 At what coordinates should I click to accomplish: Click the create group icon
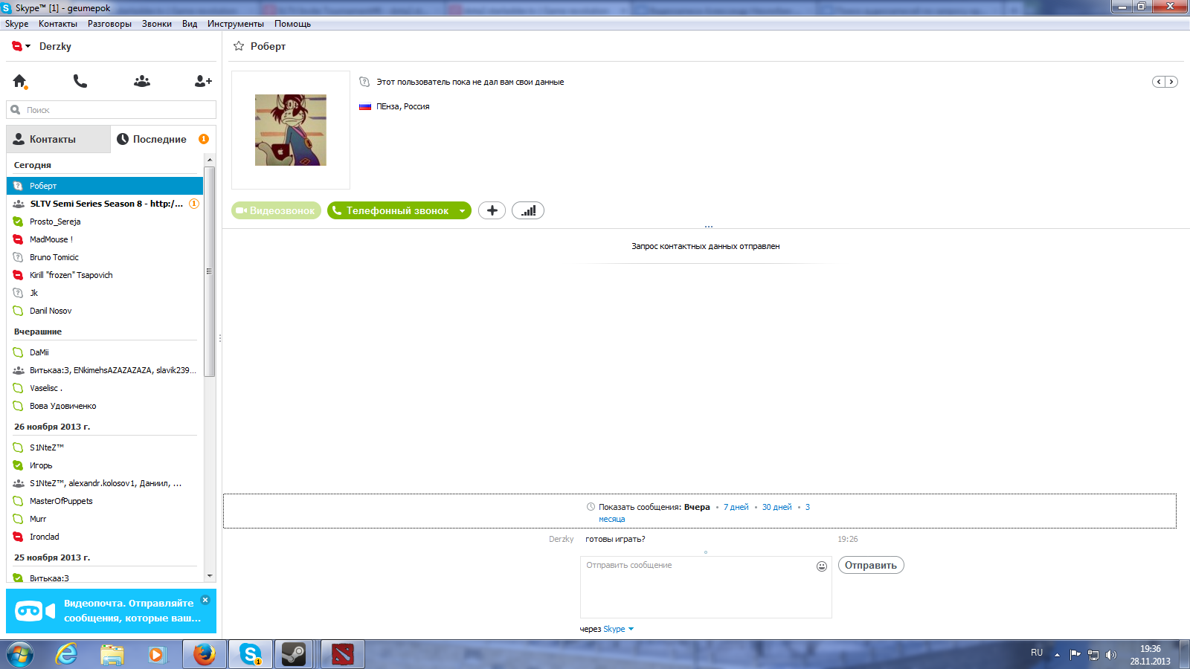point(142,81)
